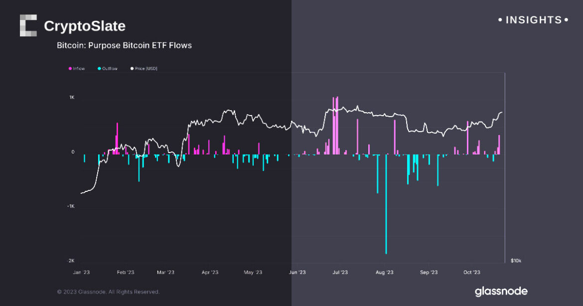Click the white Price legend dot
This screenshot has height=306, width=583.
click(x=132, y=68)
